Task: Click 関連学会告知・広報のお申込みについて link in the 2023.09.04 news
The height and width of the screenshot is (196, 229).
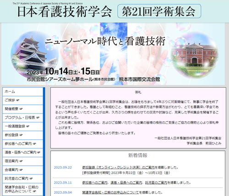Action: [110, 192]
